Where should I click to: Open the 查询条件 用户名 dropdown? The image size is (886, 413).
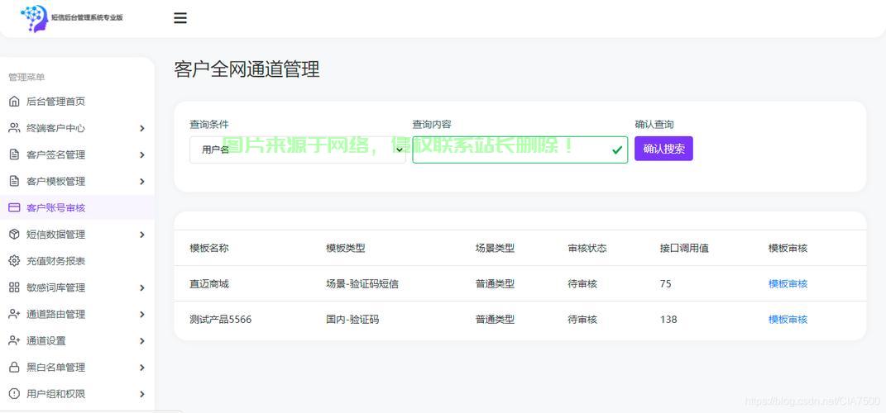297,150
